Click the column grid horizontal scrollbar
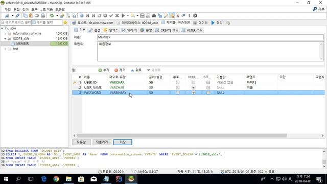 (x=181, y=135)
